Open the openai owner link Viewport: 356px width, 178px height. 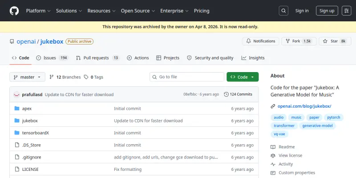click(26, 41)
